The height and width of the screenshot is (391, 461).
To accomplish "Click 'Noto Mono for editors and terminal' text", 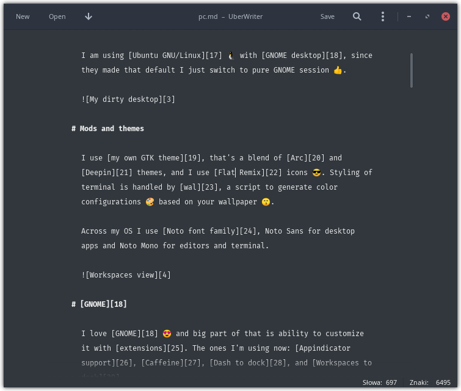I will pos(192,246).
